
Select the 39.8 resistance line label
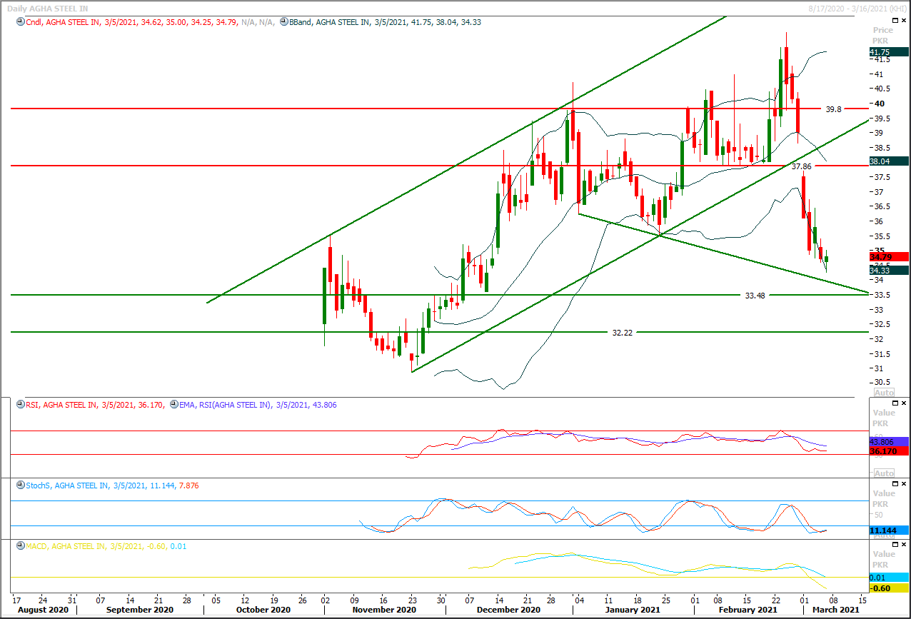(833, 109)
